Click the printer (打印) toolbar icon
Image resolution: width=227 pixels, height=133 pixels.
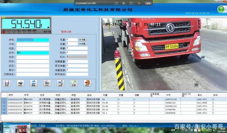[20, 83]
